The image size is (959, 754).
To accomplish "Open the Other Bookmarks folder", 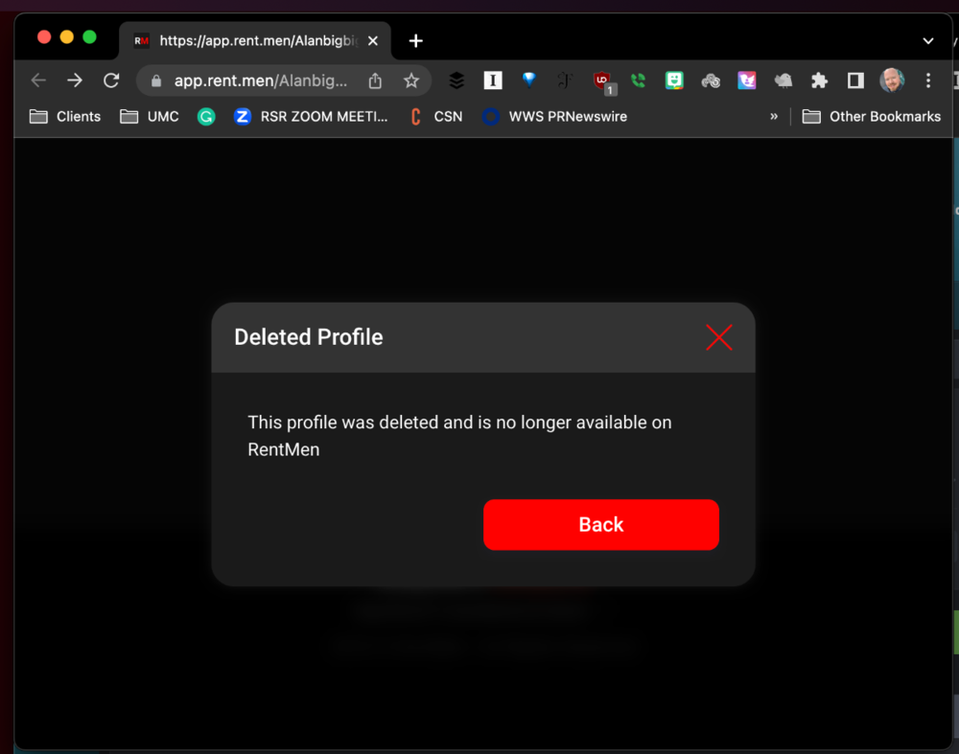I will [x=872, y=116].
